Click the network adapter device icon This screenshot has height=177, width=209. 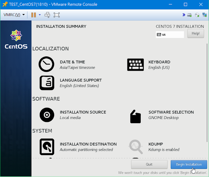click(204, 15)
